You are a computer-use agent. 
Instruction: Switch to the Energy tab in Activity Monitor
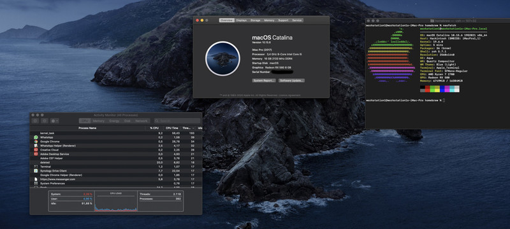114,121
